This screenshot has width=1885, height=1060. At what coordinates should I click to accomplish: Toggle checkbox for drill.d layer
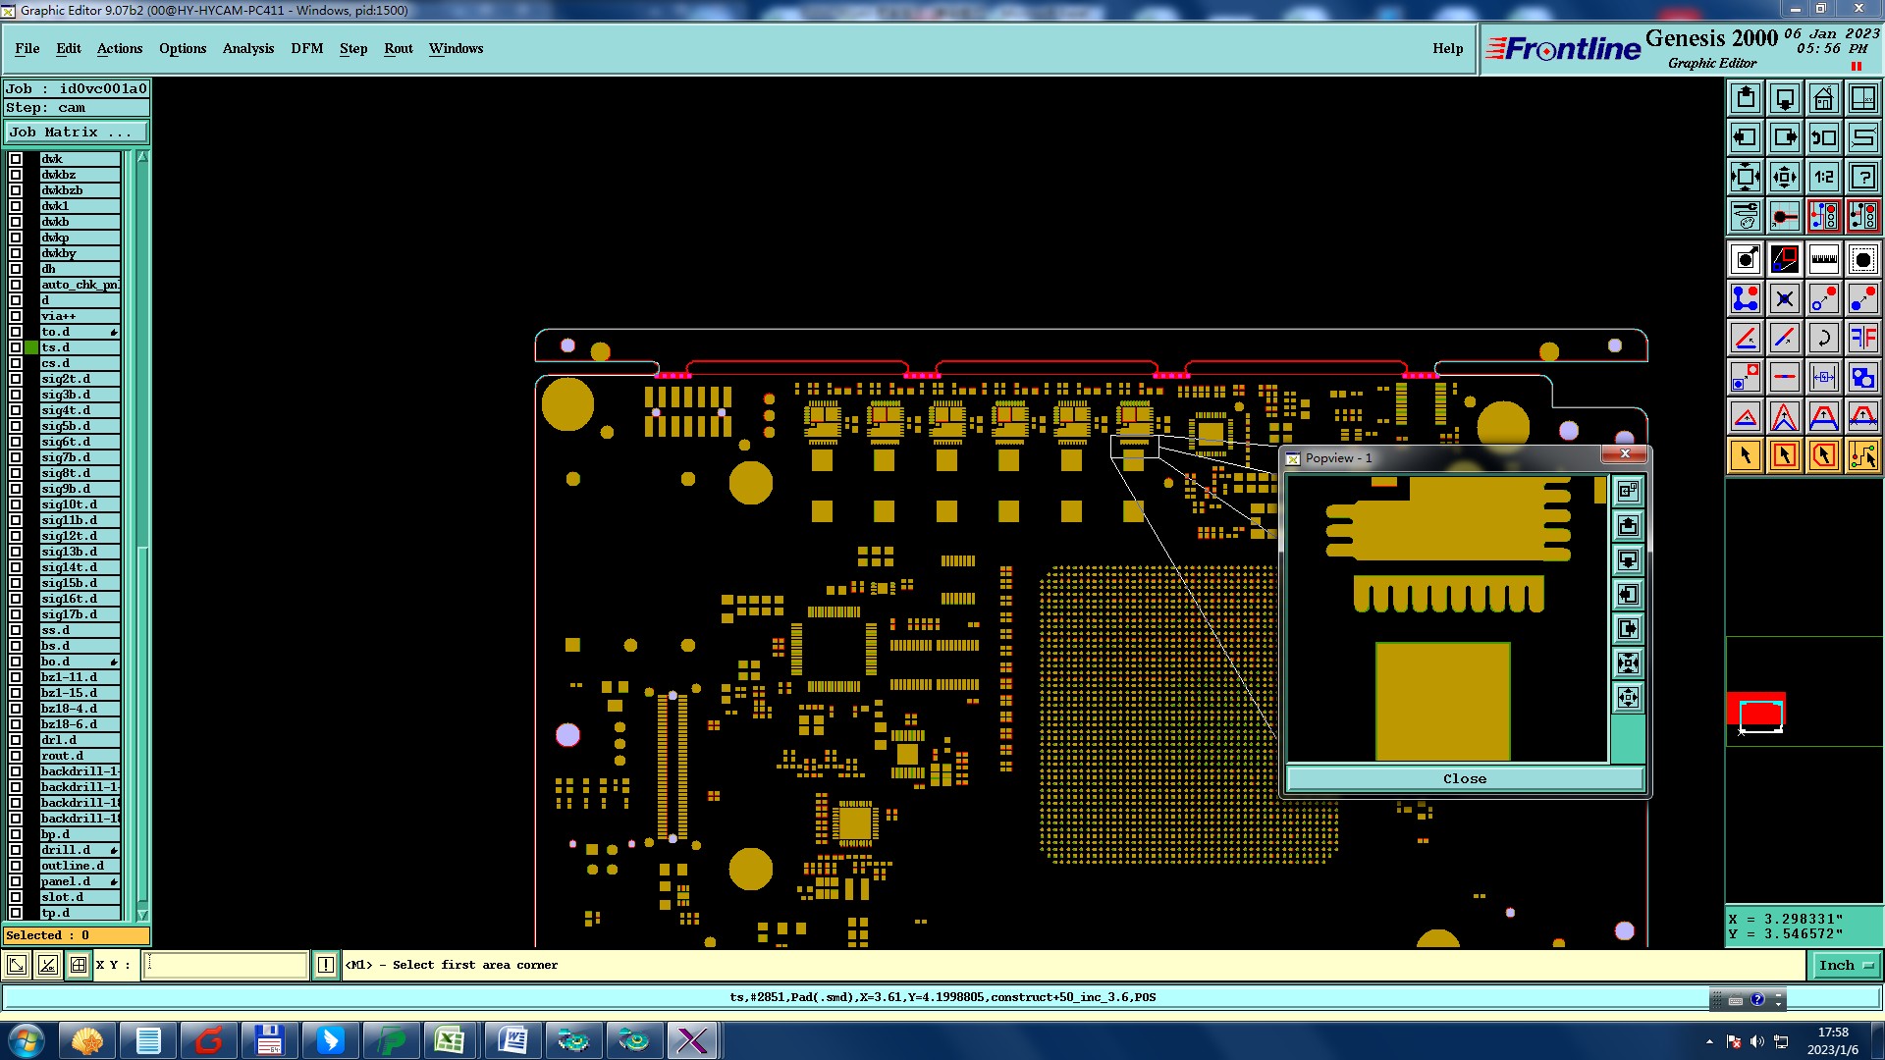point(16,850)
